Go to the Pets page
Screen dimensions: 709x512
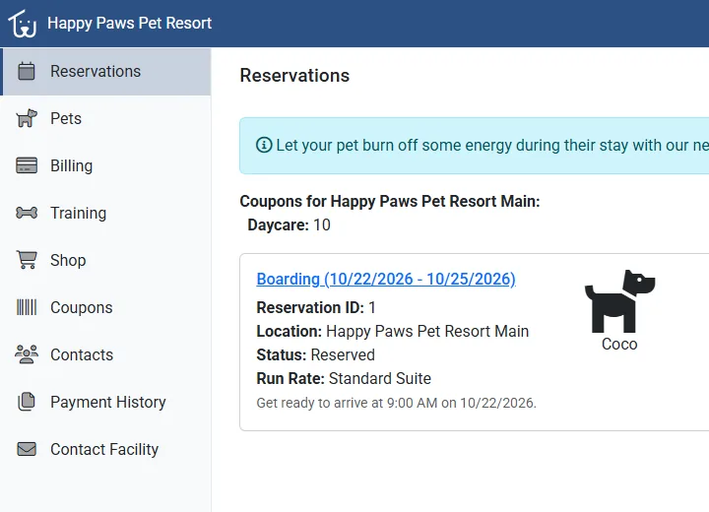point(105,118)
